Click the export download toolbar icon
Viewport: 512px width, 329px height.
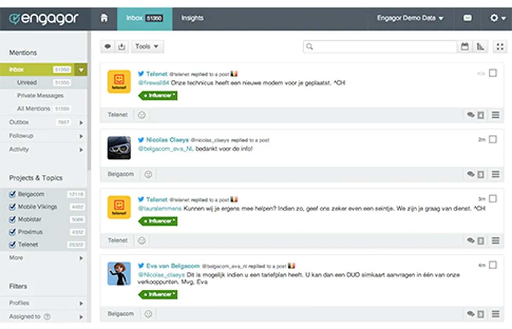pos(122,46)
